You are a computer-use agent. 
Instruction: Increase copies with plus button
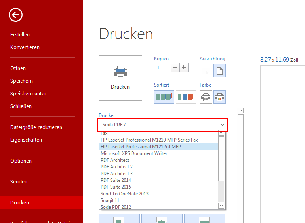coord(184,68)
